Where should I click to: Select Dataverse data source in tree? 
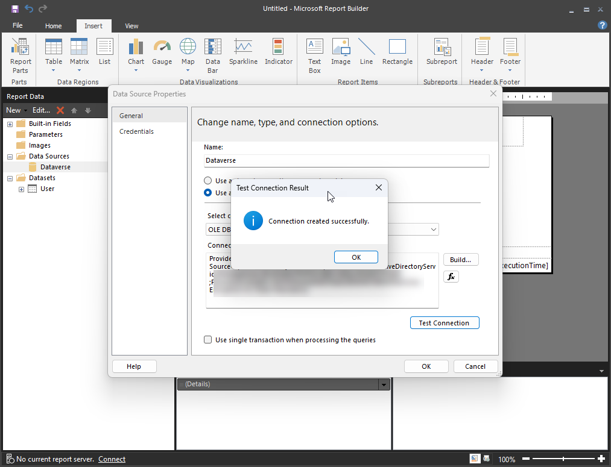(55, 167)
